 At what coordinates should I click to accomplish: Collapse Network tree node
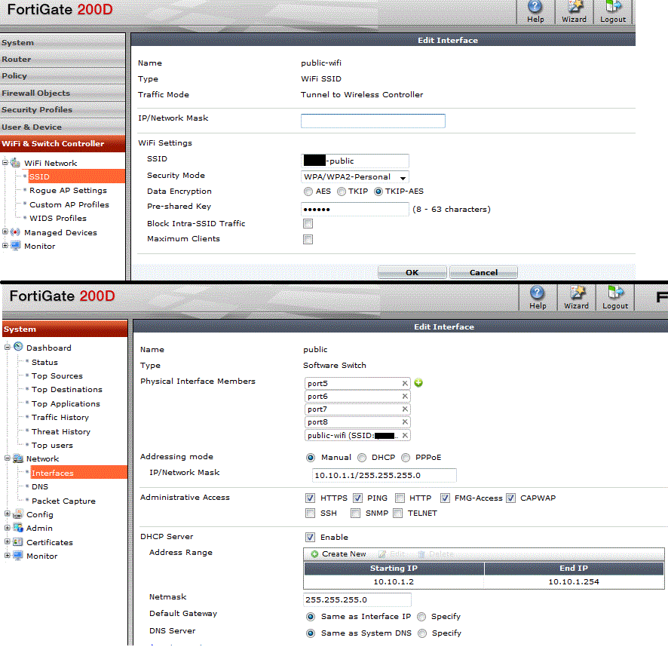8,458
